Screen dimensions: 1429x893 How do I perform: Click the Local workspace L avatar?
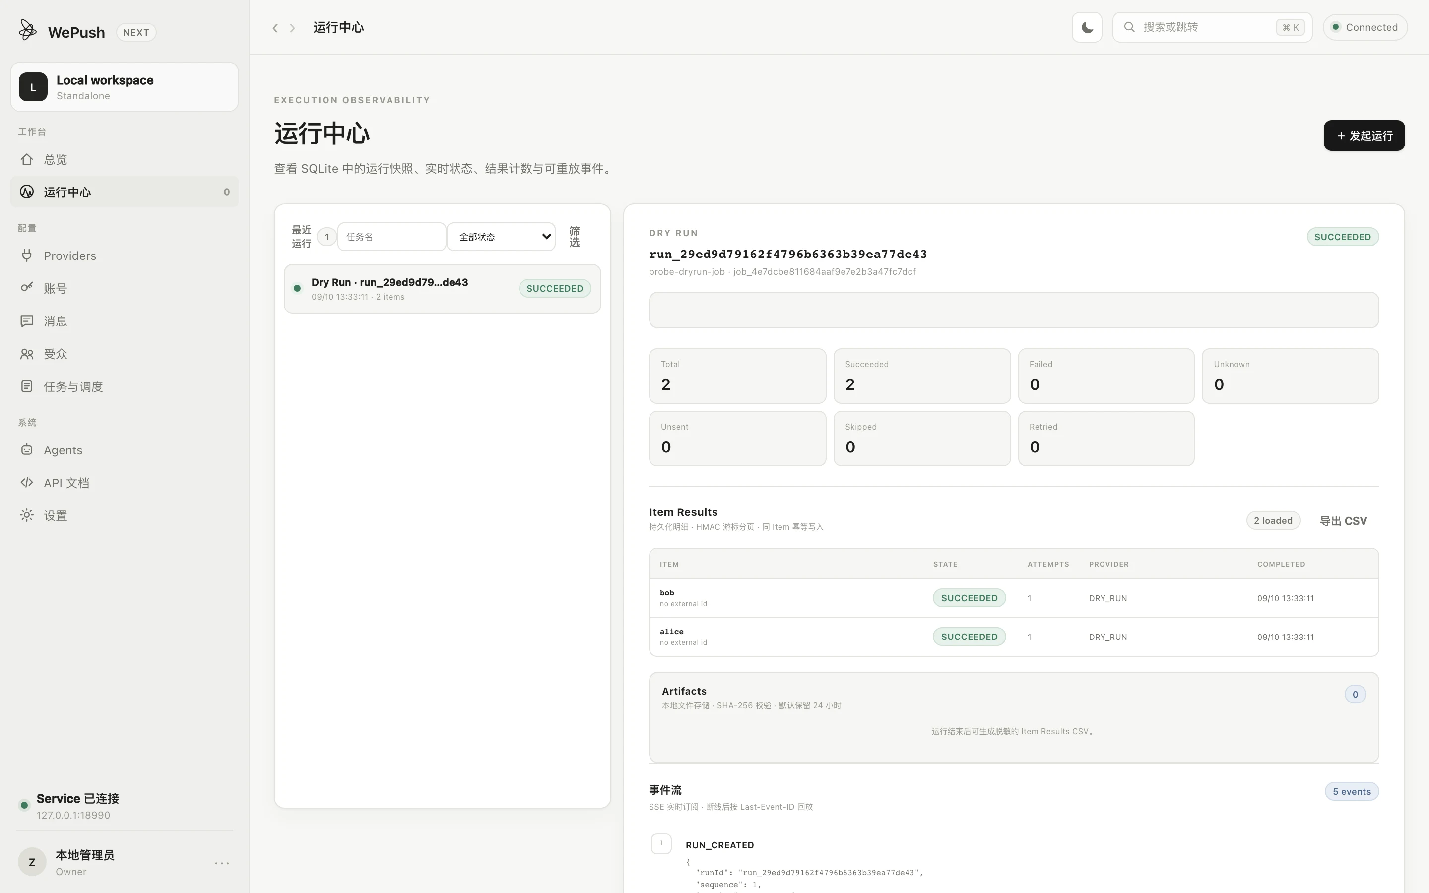pos(33,87)
